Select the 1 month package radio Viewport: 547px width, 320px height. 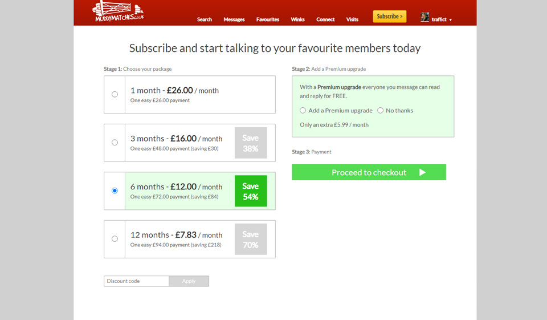[x=115, y=94]
